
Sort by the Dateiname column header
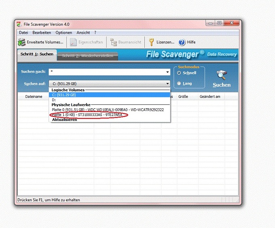34,97
